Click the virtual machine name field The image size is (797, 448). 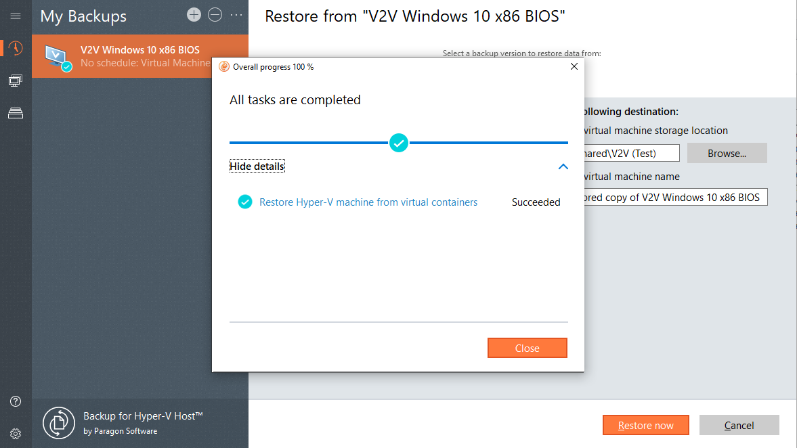[674, 198]
